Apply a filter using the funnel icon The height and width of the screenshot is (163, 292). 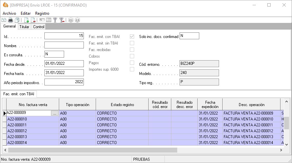55,20
